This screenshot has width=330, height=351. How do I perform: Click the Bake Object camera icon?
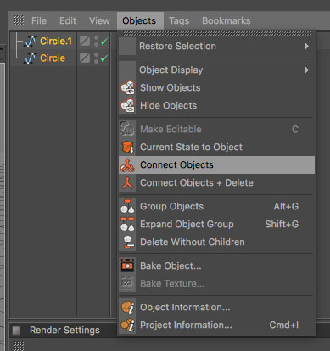pyautogui.click(x=127, y=266)
